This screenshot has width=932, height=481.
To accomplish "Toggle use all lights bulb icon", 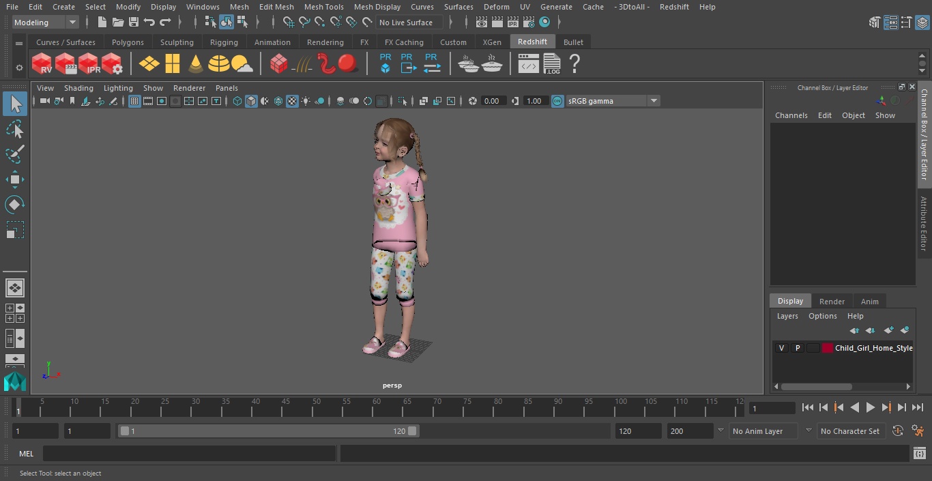I will point(306,101).
